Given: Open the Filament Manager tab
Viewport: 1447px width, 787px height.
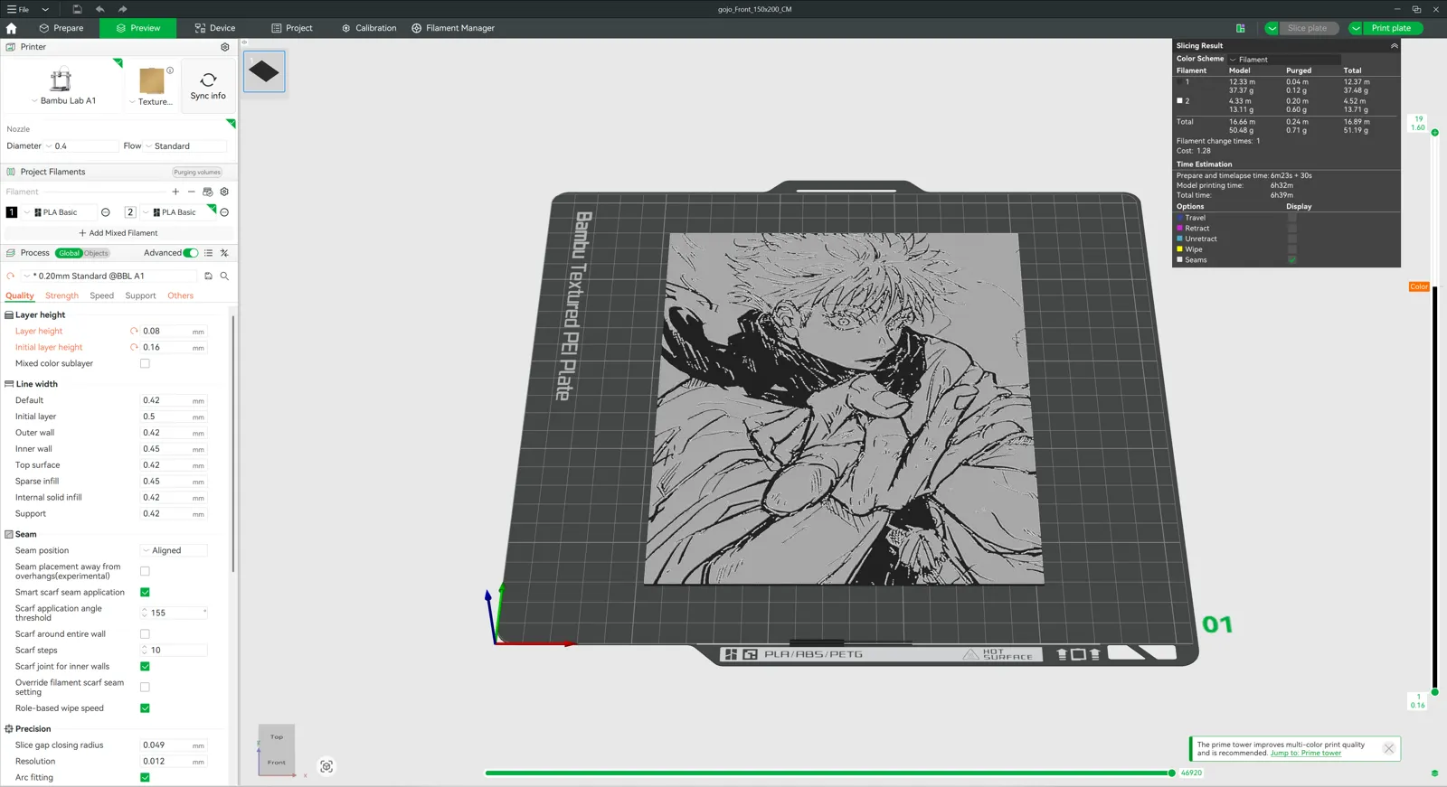Looking at the screenshot, I should [x=453, y=28].
